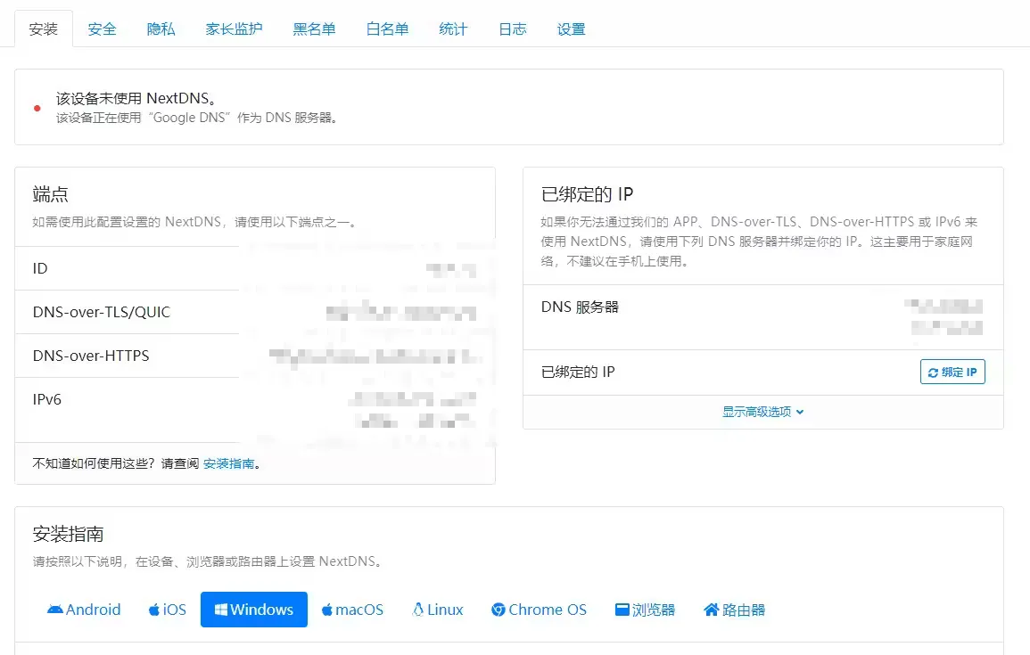Open the 白名单 tab
Viewport: 1030px width, 655px height.
pos(387,29)
